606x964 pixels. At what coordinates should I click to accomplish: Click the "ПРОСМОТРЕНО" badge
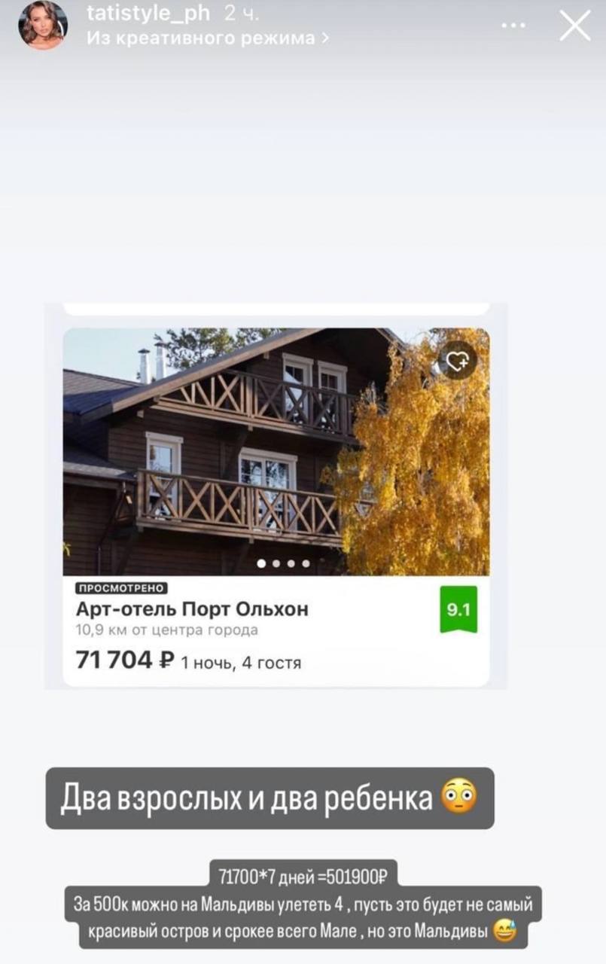tap(121, 587)
